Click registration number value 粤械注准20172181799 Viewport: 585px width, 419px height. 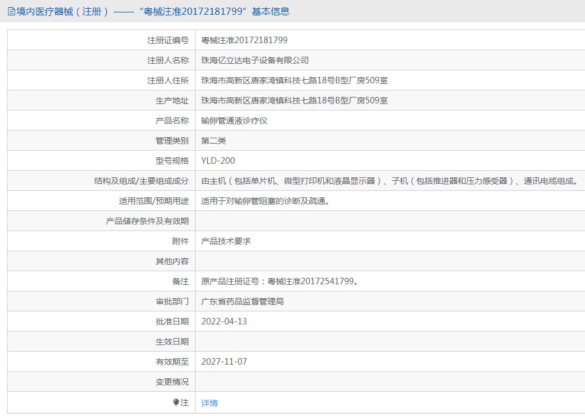[245, 40]
